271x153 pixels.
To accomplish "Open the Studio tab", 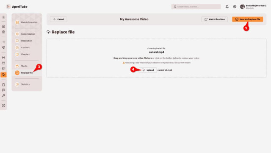I will tap(27, 66).
